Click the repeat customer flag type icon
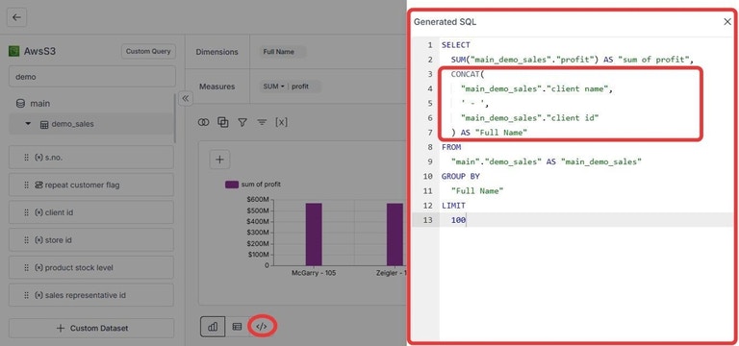 pyautogui.click(x=38, y=185)
